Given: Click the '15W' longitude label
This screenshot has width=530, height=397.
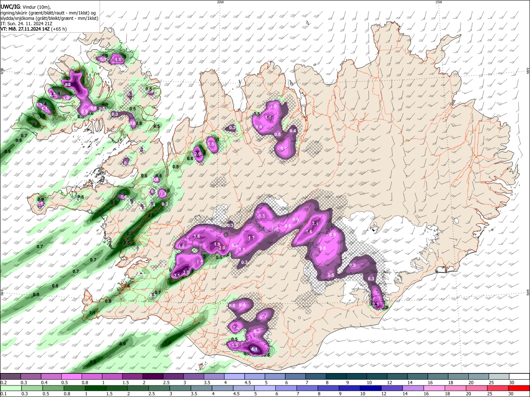Looking at the screenshot, I should [x=438, y=2].
